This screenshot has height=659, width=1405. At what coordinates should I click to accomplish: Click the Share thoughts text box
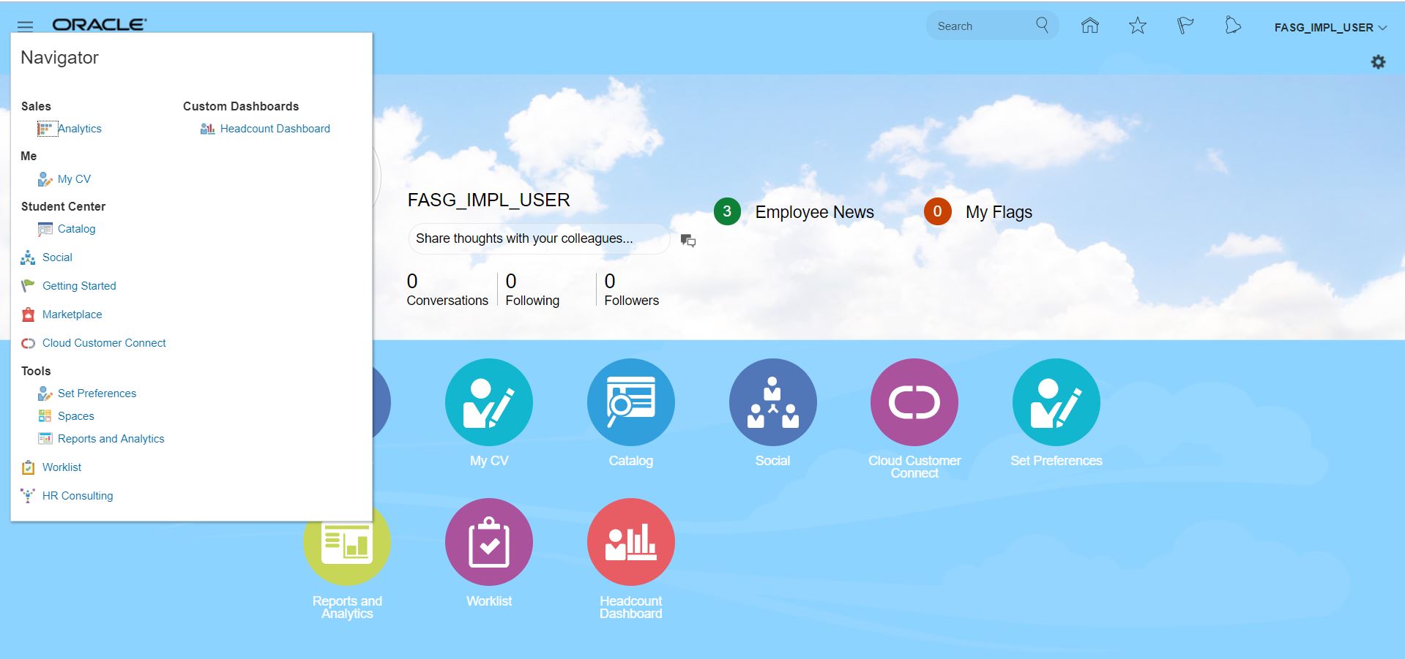[538, 239]
